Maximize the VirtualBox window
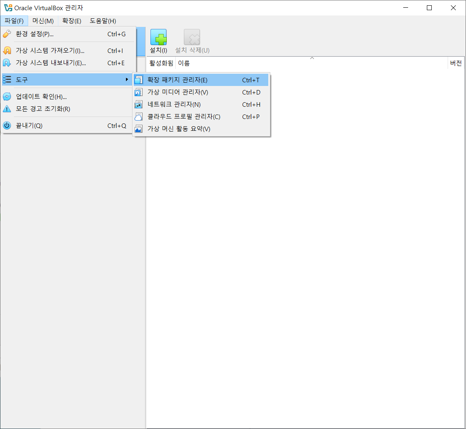The image size is (466, 429). click(x=429, y=8)
